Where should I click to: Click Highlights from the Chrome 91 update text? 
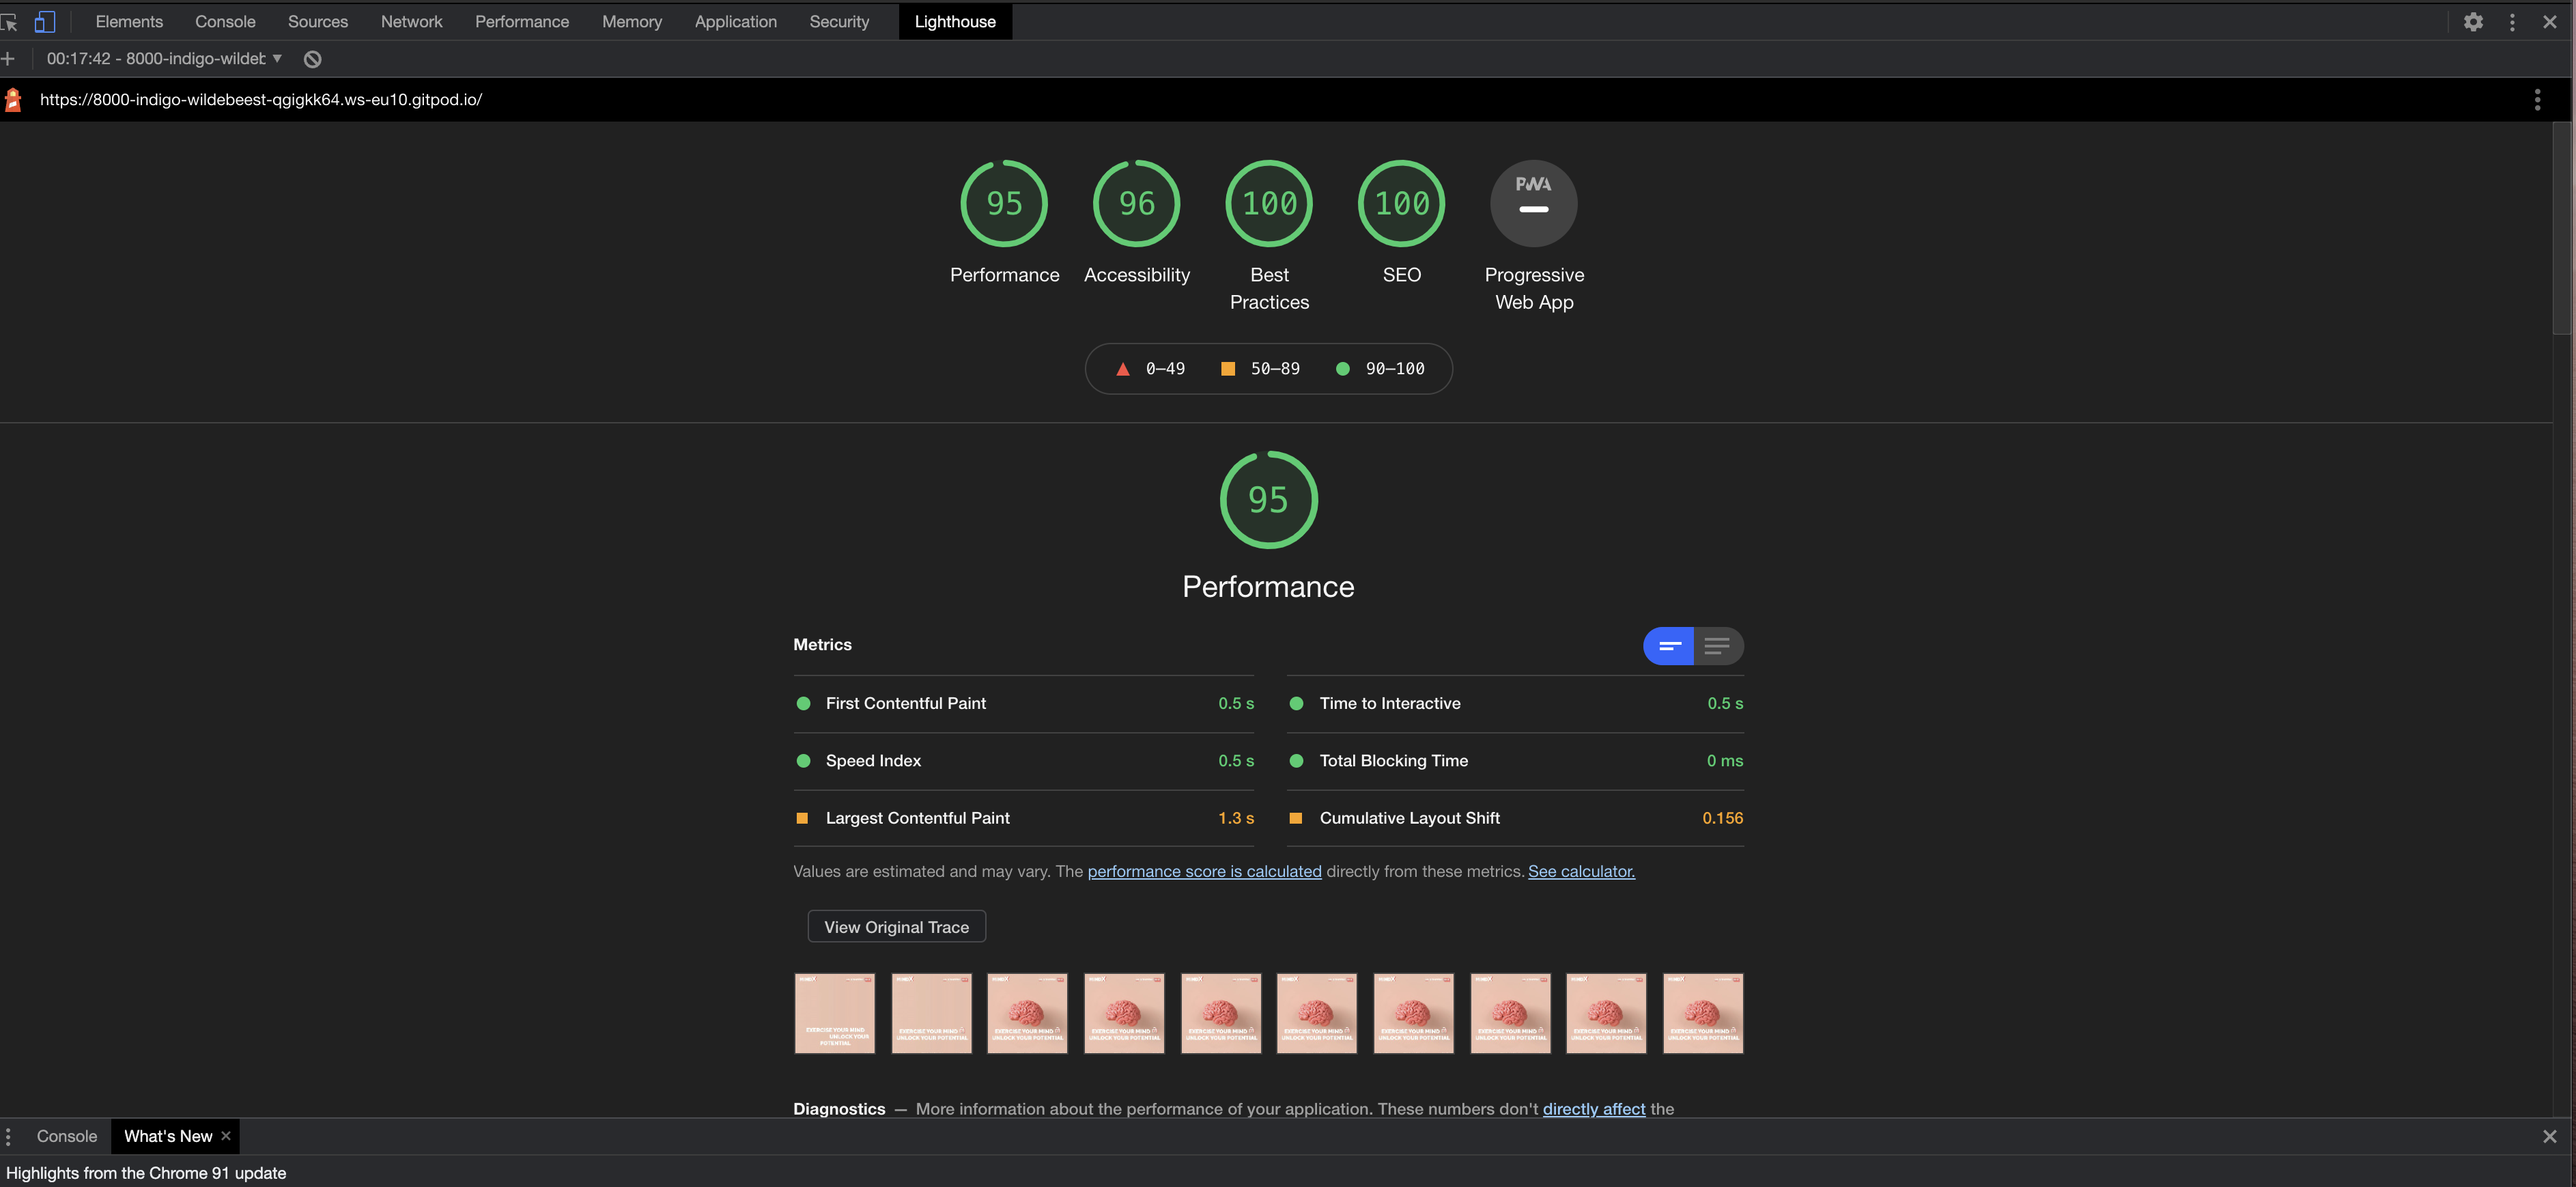(x=146, y=1173)
